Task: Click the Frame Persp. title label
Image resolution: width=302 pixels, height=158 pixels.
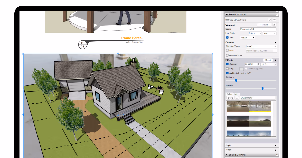Action: coord(132,38)
